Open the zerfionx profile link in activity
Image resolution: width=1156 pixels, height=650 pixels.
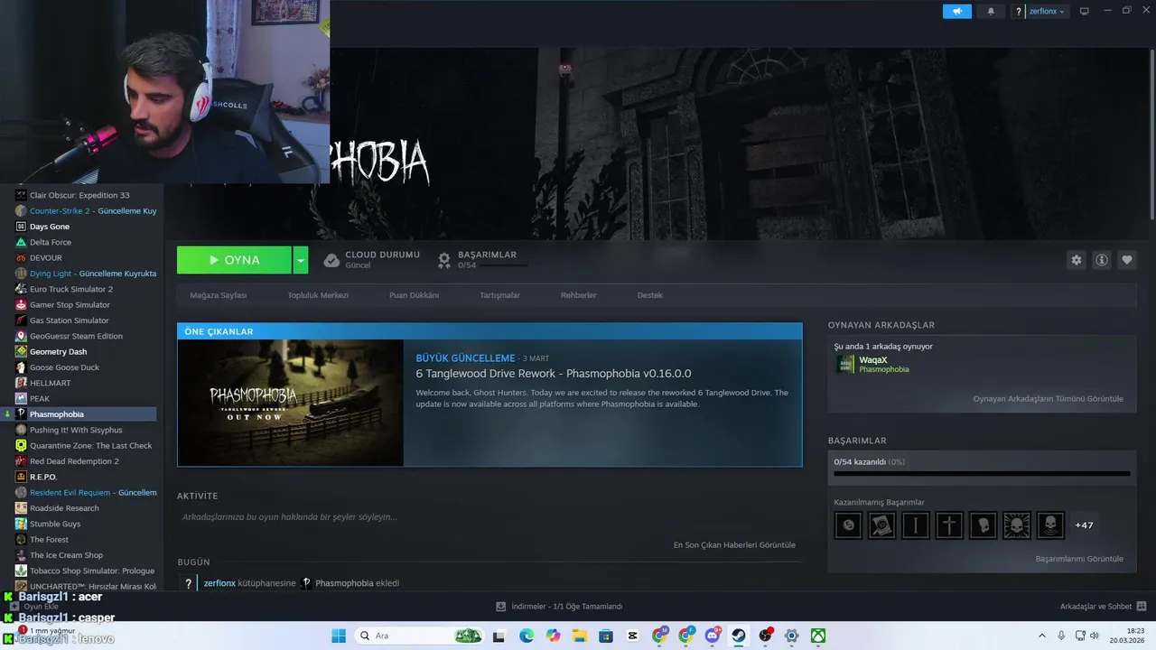[x=219, y=583]
